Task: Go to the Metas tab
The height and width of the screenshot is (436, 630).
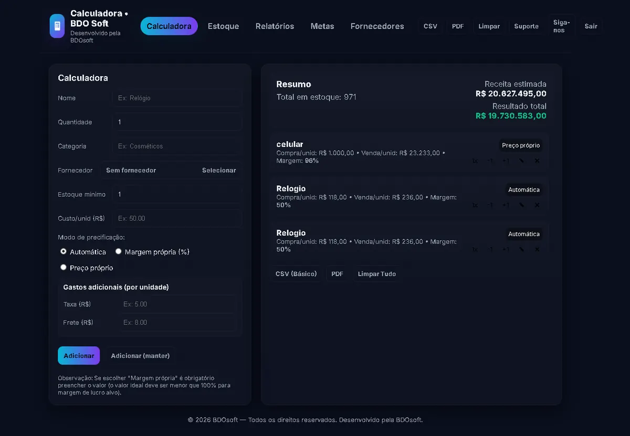Action: pyautogui.click(x=322, y=26)
